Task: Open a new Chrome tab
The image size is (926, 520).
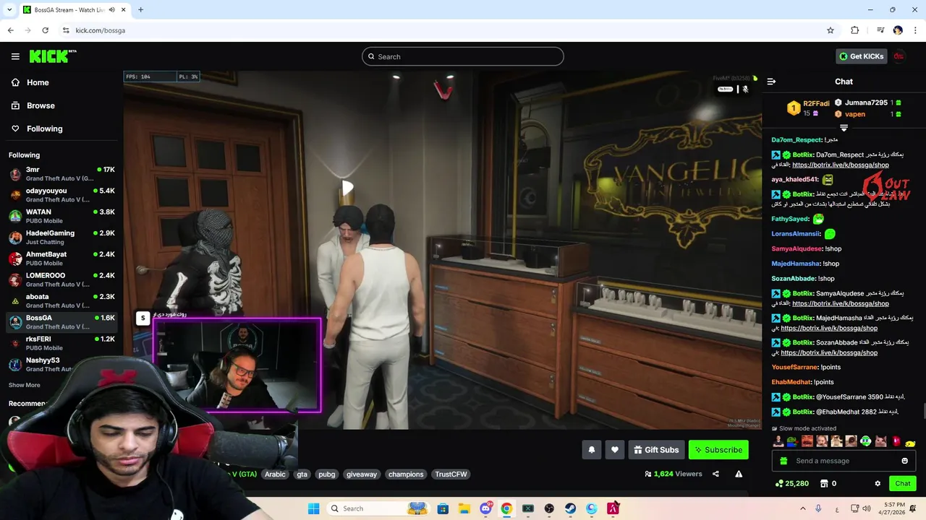Action: tap(140, 9)
